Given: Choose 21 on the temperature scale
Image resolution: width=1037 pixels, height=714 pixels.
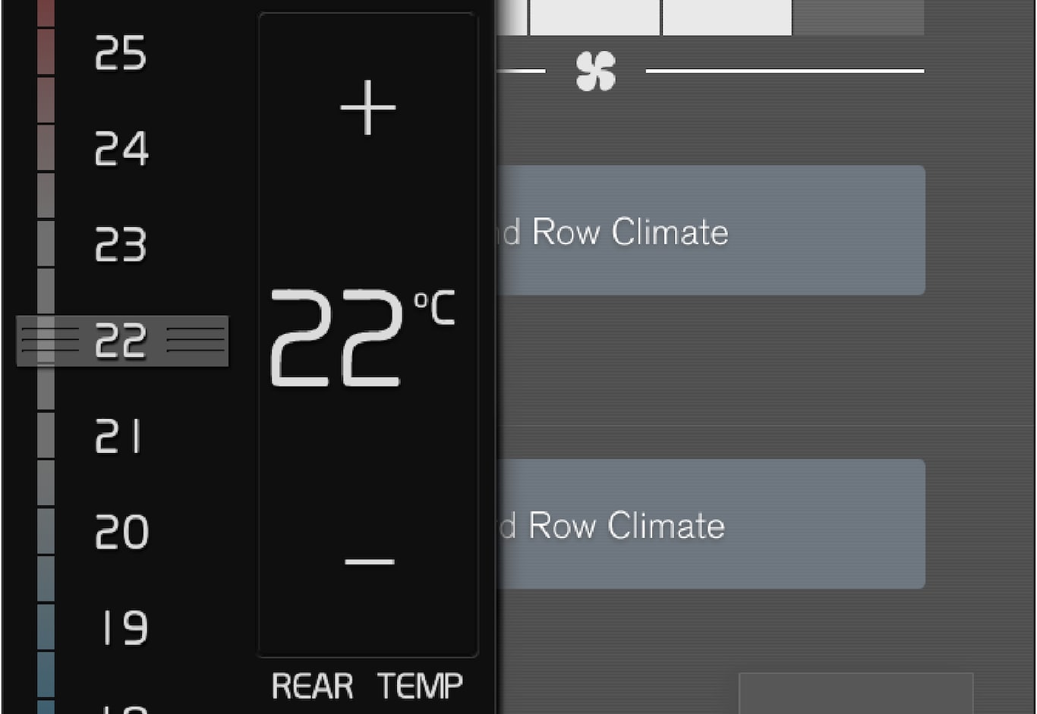Looking at the screenshot, I should (x=119, y=436).
